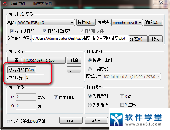Click the 打印张数 input field
The height and width of the screenshot is (130, 170).
click(35, 78)
